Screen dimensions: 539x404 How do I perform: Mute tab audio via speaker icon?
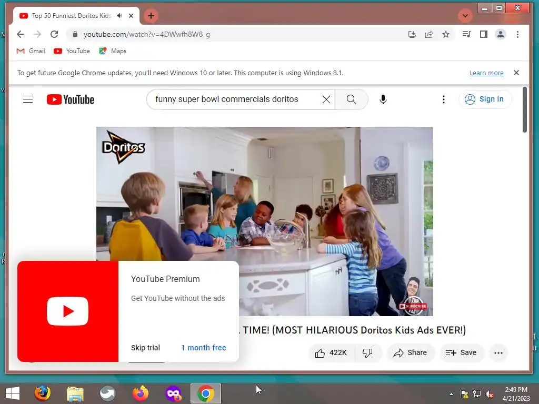coord(119,16)
